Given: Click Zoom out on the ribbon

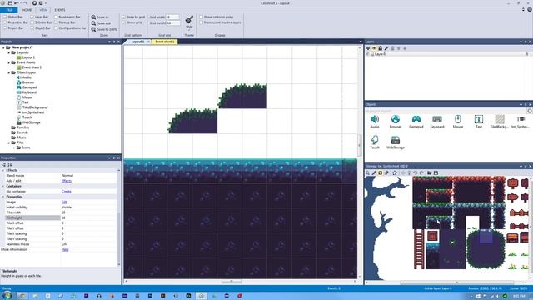Looking at the screenshot, I should [x=101, y=23].
